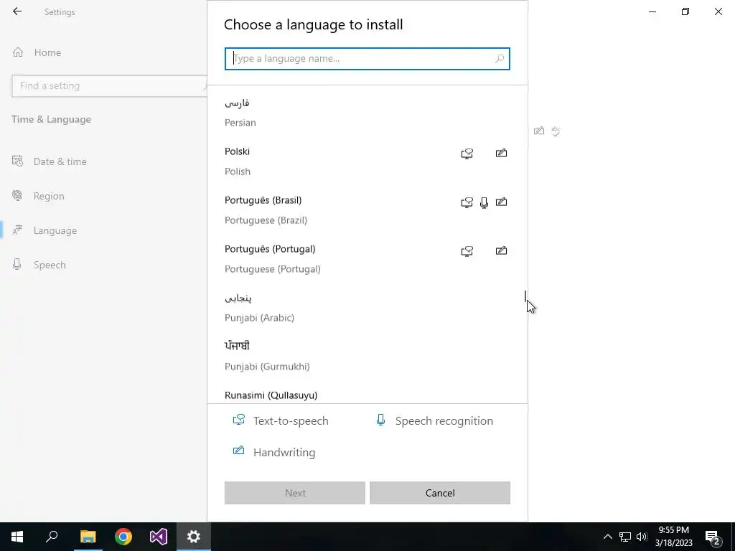Click the 'Type a language name' search field
This screenshot has height=551, width=735.
[x=367, y=59]
